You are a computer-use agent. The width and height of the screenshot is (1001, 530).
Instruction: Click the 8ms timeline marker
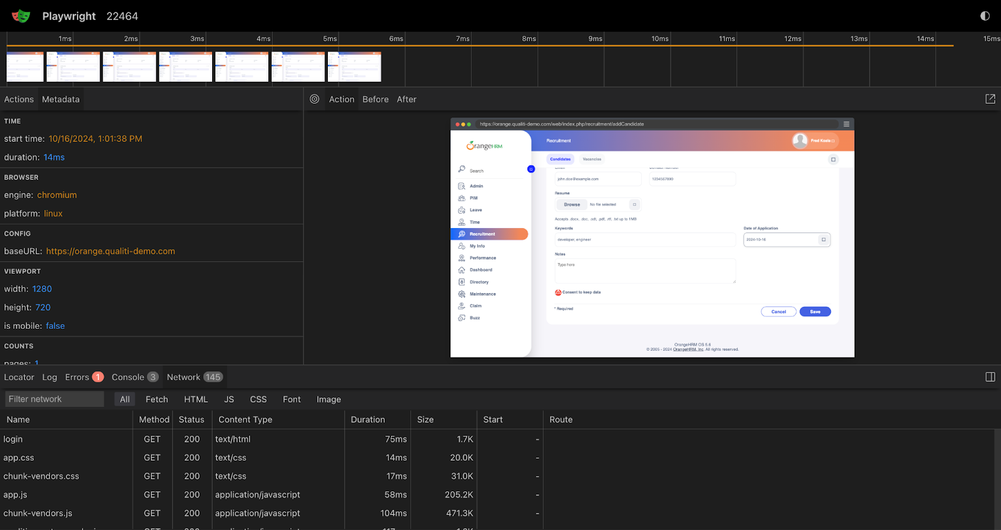pos(529,39)
